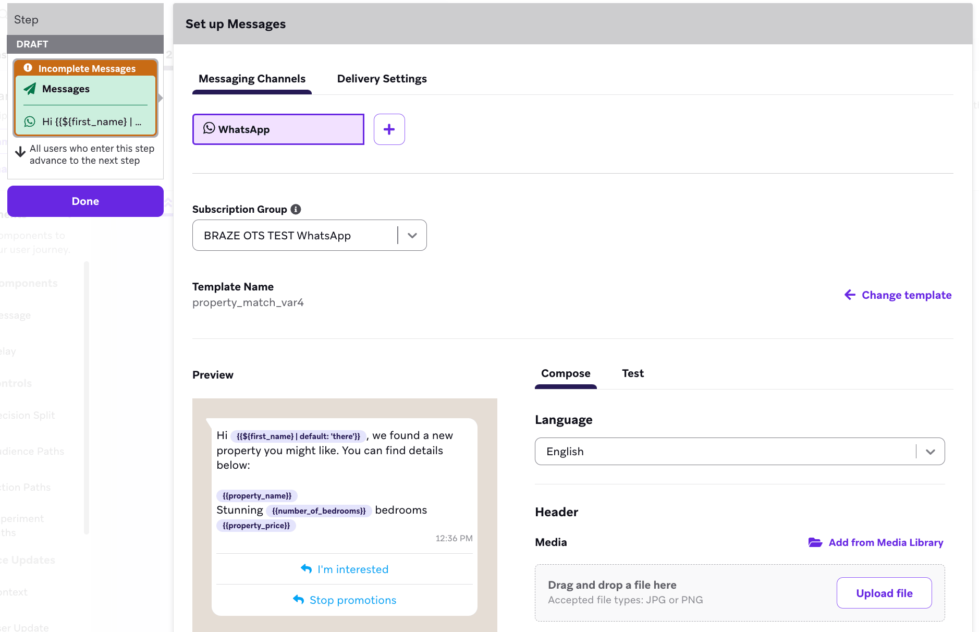Image resolution: width=979 pixels, height=632 pixels.
Task: Click the Subscription Group info icon
Action: coord(296,209)
